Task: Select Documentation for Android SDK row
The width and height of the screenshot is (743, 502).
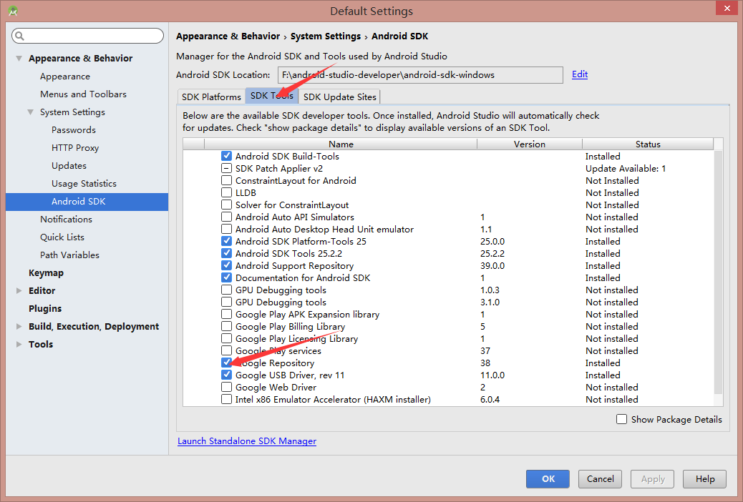Action: pos(448,277)
